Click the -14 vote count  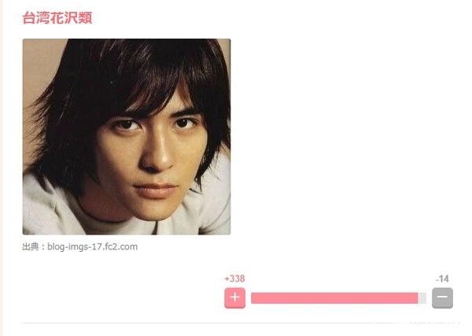442,279
